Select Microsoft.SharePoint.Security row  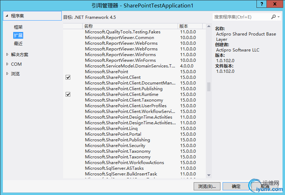click(134, 146)
